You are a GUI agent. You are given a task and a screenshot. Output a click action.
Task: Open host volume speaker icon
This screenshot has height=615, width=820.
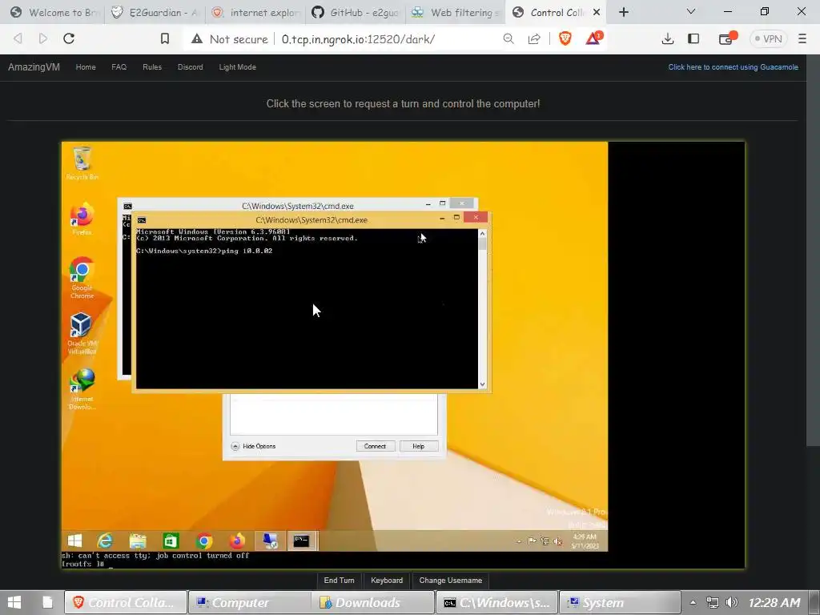point(732,602)
